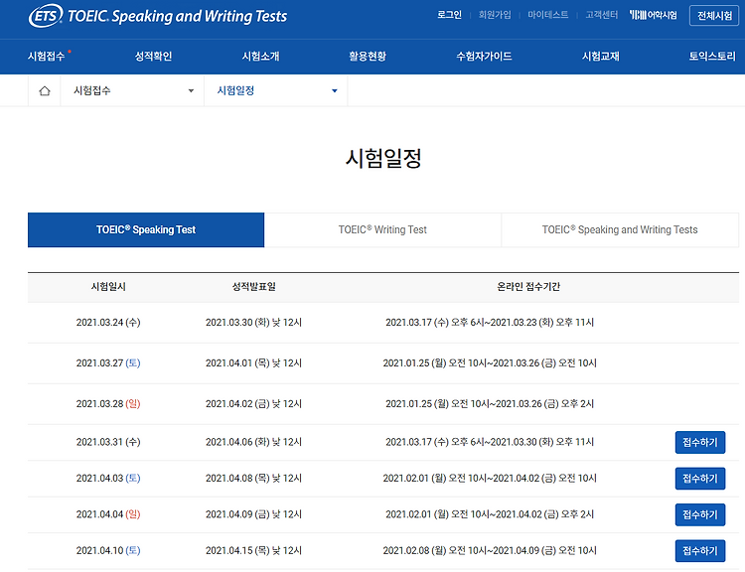This screenshot has height=572, width=745.
Task: Click score date 2021.04.15 (목) 낮 12시
Action: point(253,550)
